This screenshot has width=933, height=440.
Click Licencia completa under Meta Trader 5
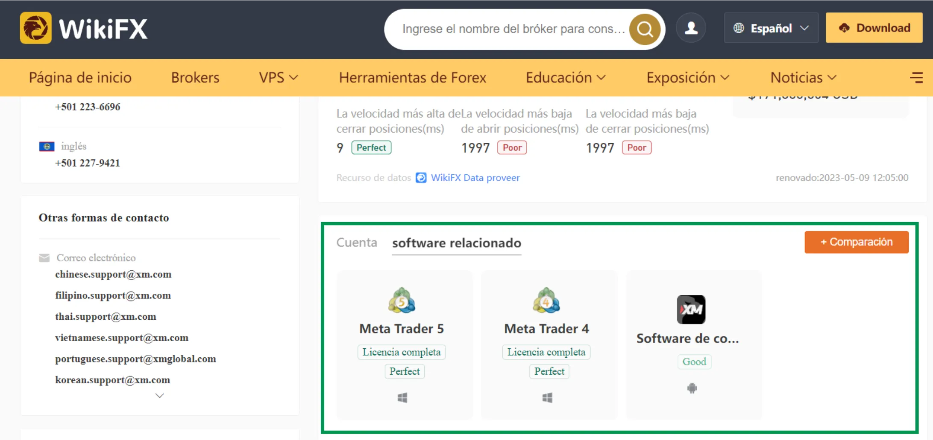[x=402, y=352]
